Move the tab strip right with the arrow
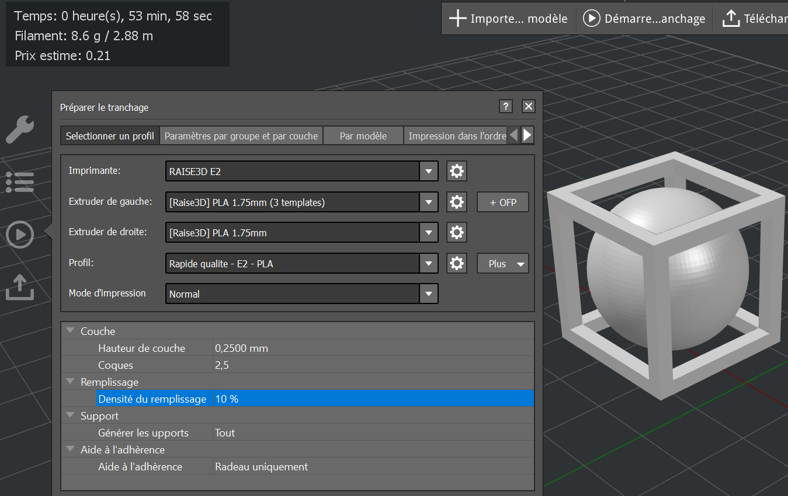 tap(527, 135)
